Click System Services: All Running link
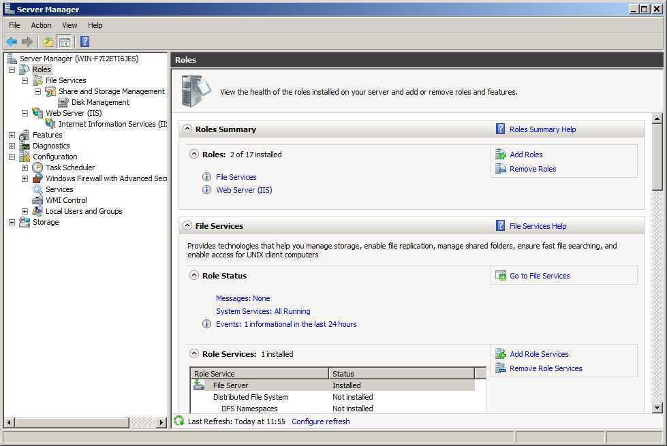 263,311
